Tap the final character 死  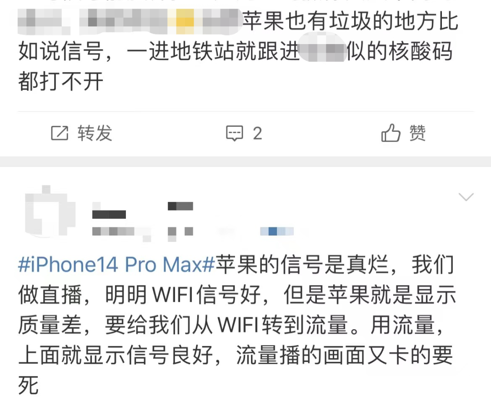click(x=28, y=386)
